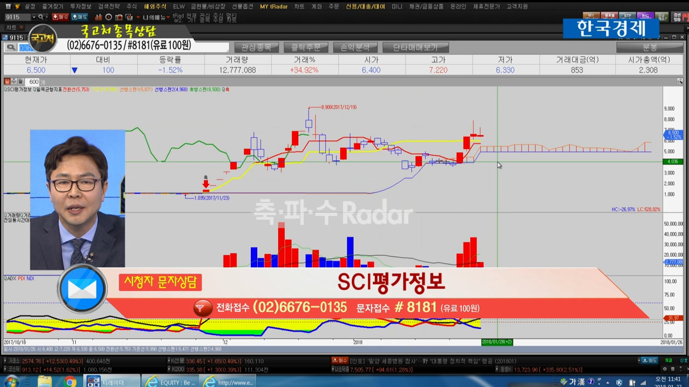Click the blue 매도 sell icon button
The image size is (689, 387).
[x=79, y=17]
